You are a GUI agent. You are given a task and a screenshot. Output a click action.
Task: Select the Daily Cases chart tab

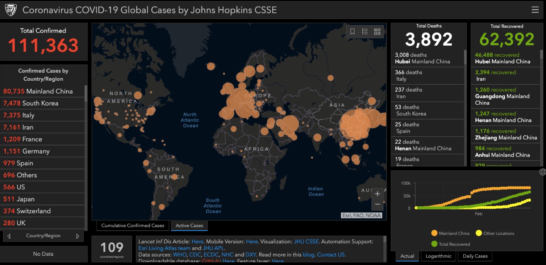tap(475, 256)
